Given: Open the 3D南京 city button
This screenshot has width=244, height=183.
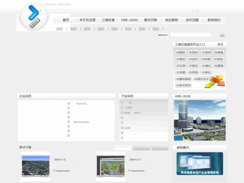Looking at the screenshot, I should pyautogui.click(x=181, y=52).
